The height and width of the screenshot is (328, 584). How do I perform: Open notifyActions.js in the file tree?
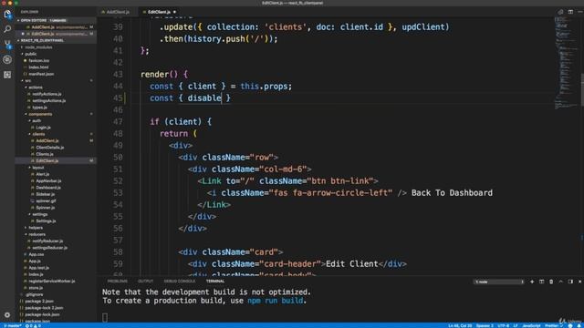click(47, 94)
